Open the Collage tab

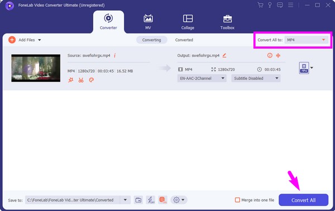pos(188,22)
